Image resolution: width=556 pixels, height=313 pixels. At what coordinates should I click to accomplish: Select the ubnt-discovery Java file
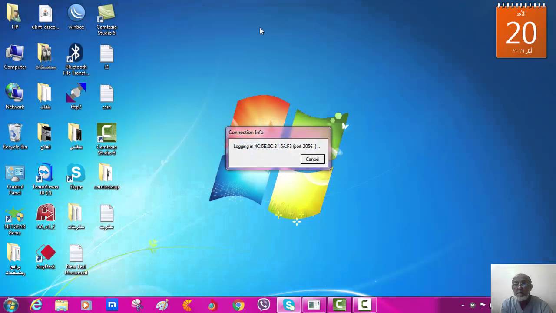[x=45, y=17]
